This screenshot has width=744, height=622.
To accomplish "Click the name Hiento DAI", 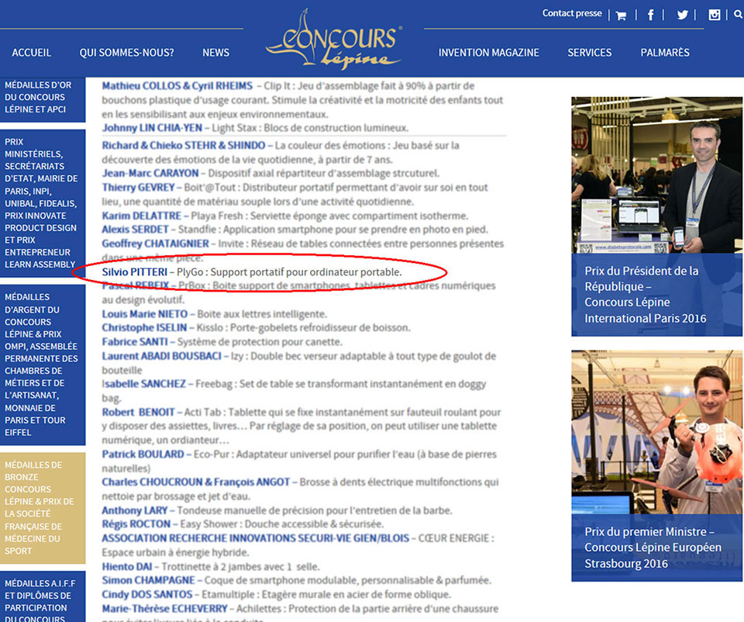I will (x=126, y=567).
